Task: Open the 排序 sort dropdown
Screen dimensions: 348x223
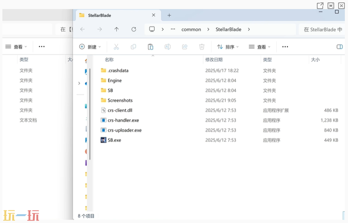Action: [x=228, y=47]
